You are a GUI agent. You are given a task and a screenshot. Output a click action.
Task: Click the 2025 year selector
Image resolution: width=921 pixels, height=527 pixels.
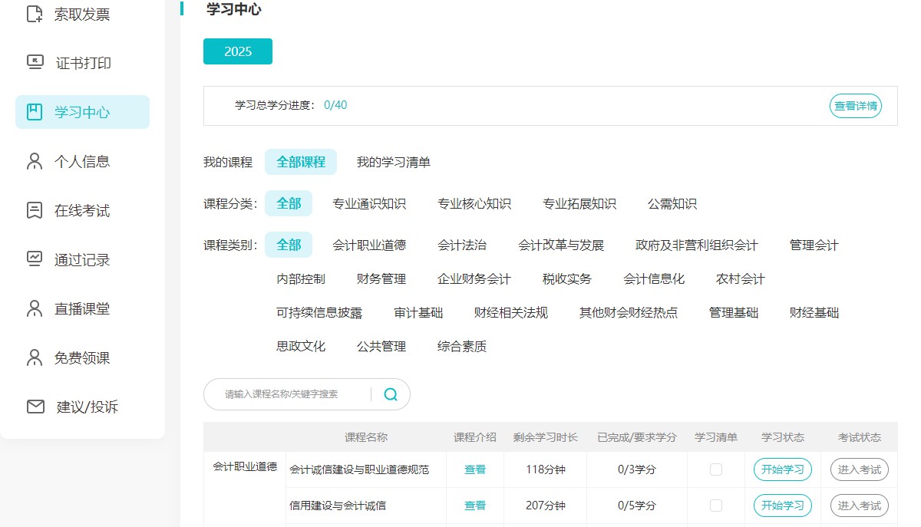pos(238,51)
